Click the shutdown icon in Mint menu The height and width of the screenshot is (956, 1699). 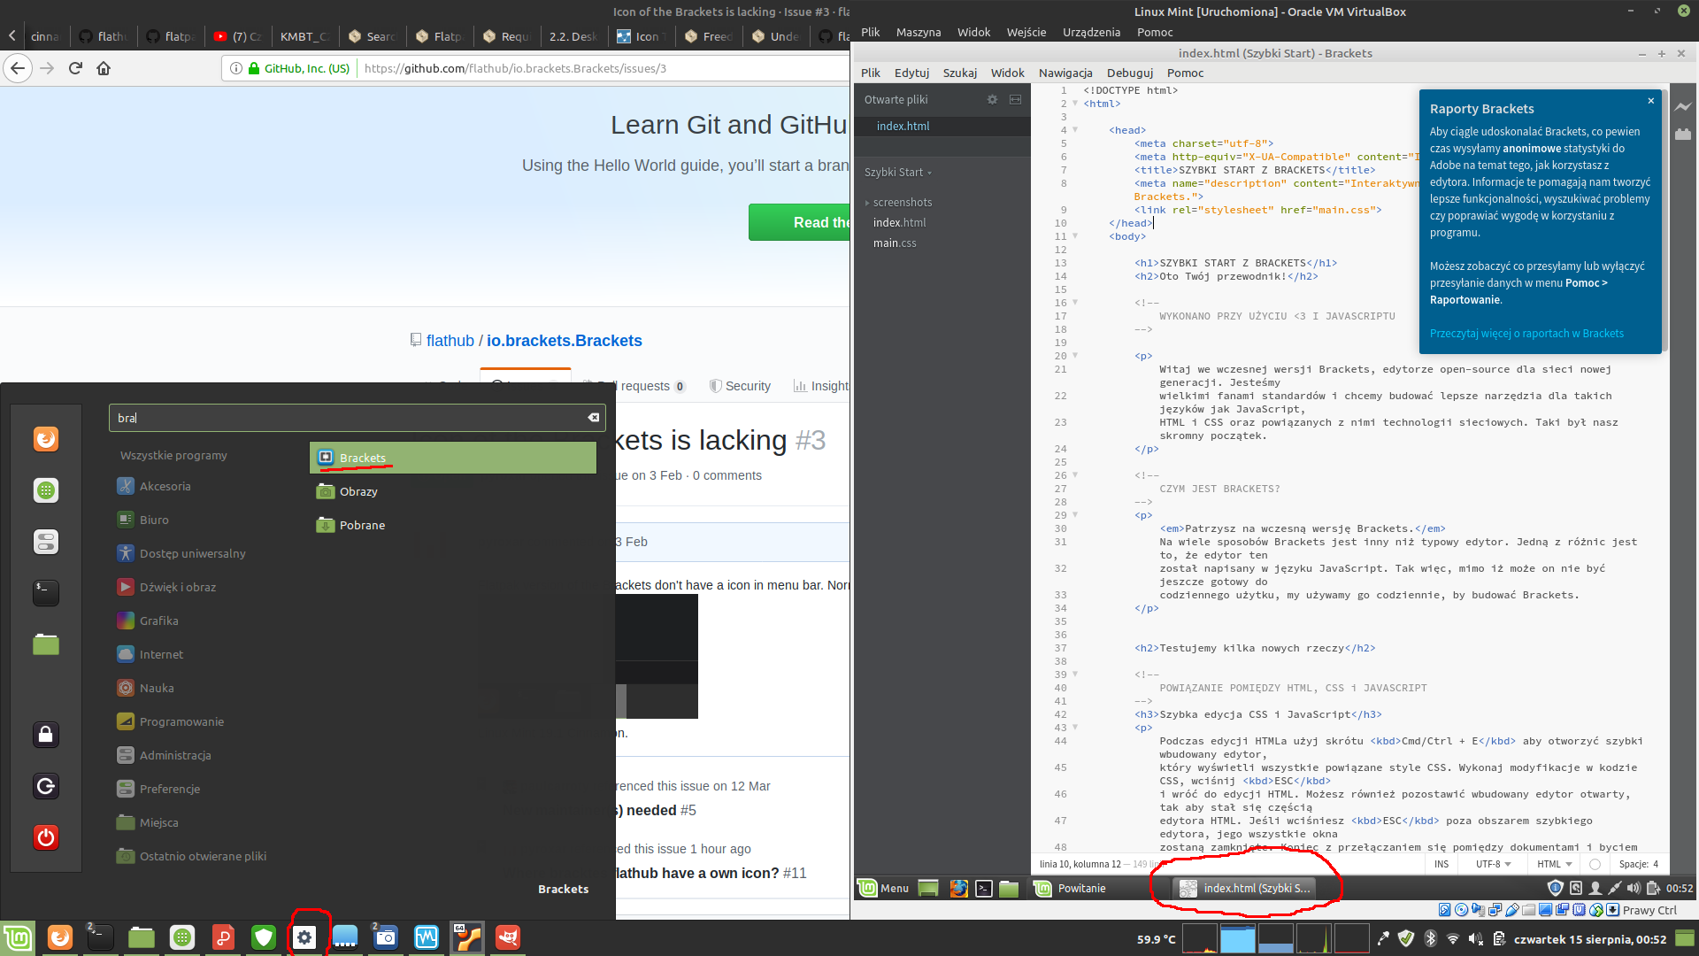[45, 837]
